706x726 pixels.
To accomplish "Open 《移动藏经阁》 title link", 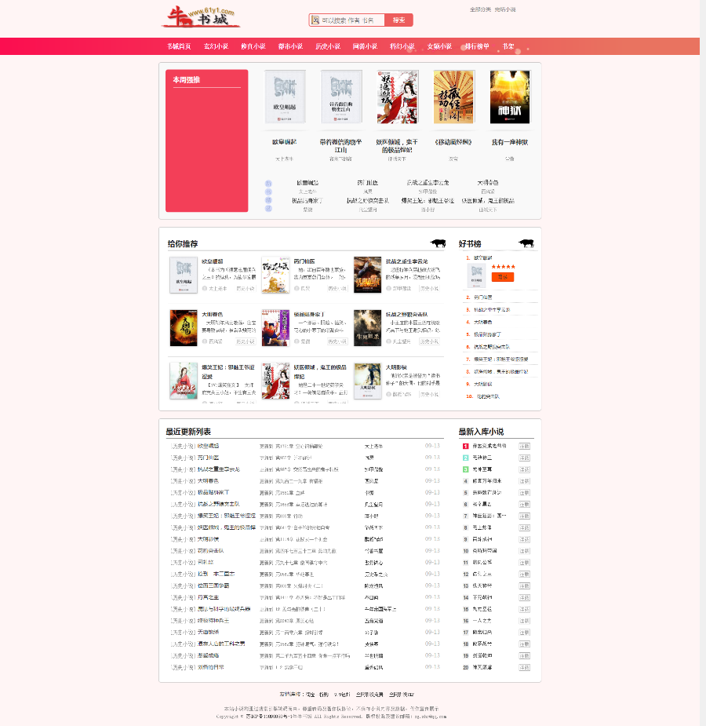I will (x=453, y=142).
